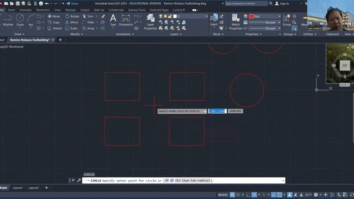Click the Plot (print) icon in quick access toolbar
Screen dimensions: 354x199
click(x=41, y=3)
